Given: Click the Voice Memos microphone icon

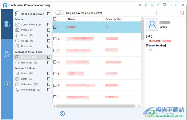Looking at the screenshot, I should pyautogui.click(x=17, y=90).
